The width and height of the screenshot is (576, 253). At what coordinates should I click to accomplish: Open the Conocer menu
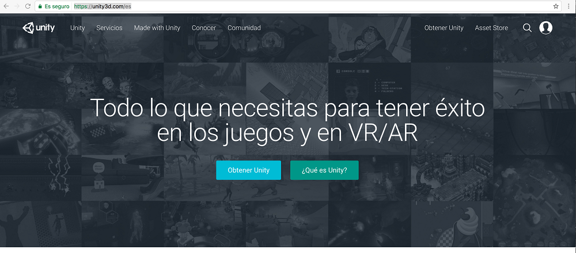(204, 28)
